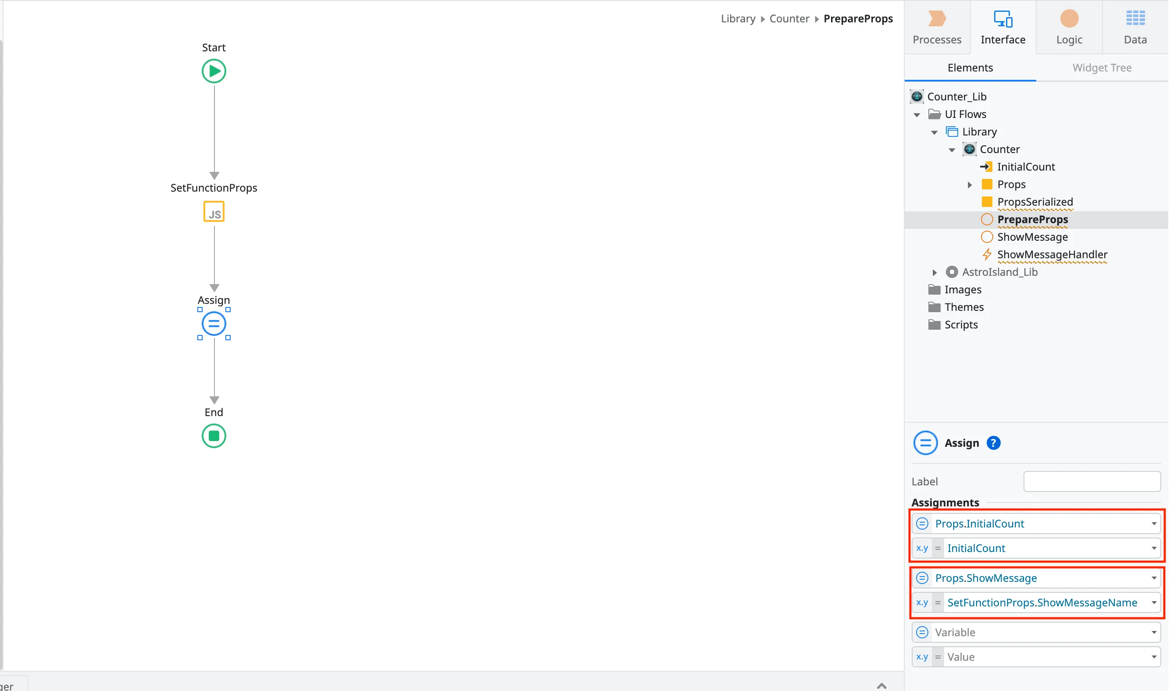Select the SetFunctionProps JavaScript node
Image resolution: width=1170 pixels, height=691 pixels.
[214, 211]
